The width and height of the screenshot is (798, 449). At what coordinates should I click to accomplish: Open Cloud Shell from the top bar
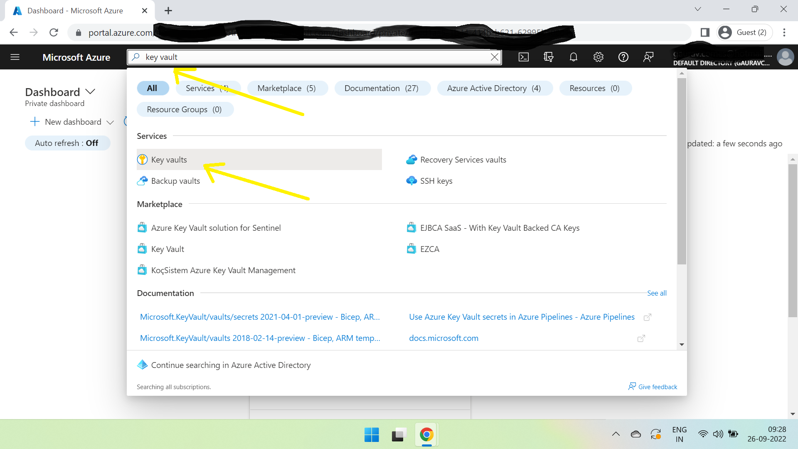click(x=524, y=57)
